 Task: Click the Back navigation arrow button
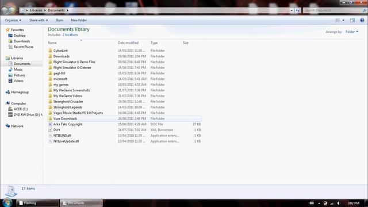click(x=5, y=10)
